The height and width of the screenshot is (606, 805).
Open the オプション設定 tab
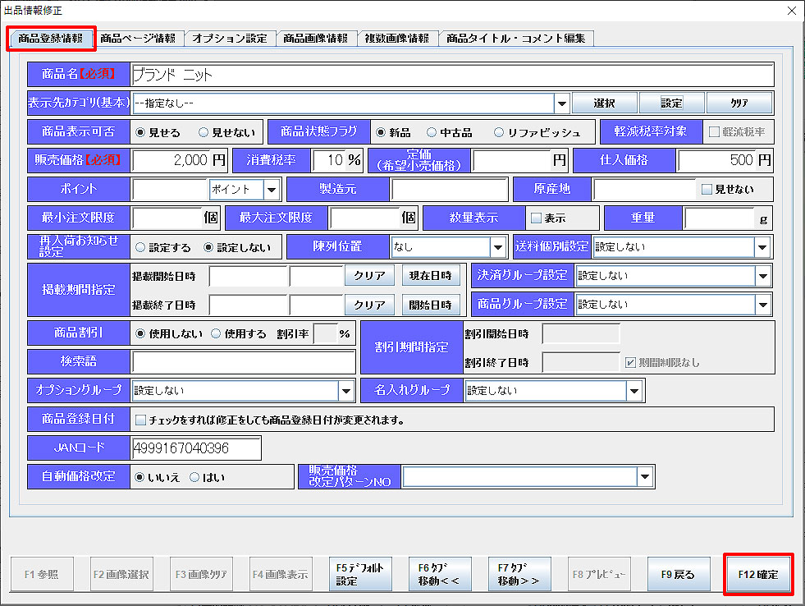pos(230,39)
